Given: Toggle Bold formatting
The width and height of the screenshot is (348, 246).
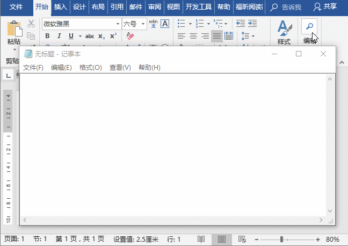Looking at the screenshot, I should [47, 36].
